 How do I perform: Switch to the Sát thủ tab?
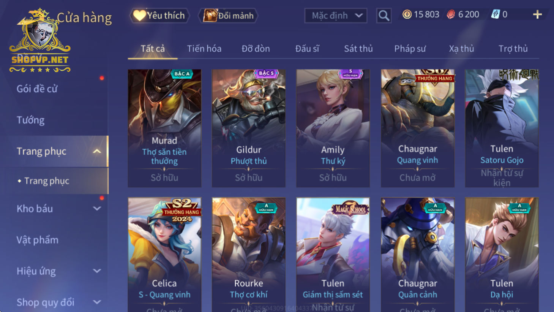(x=358, y=49)
